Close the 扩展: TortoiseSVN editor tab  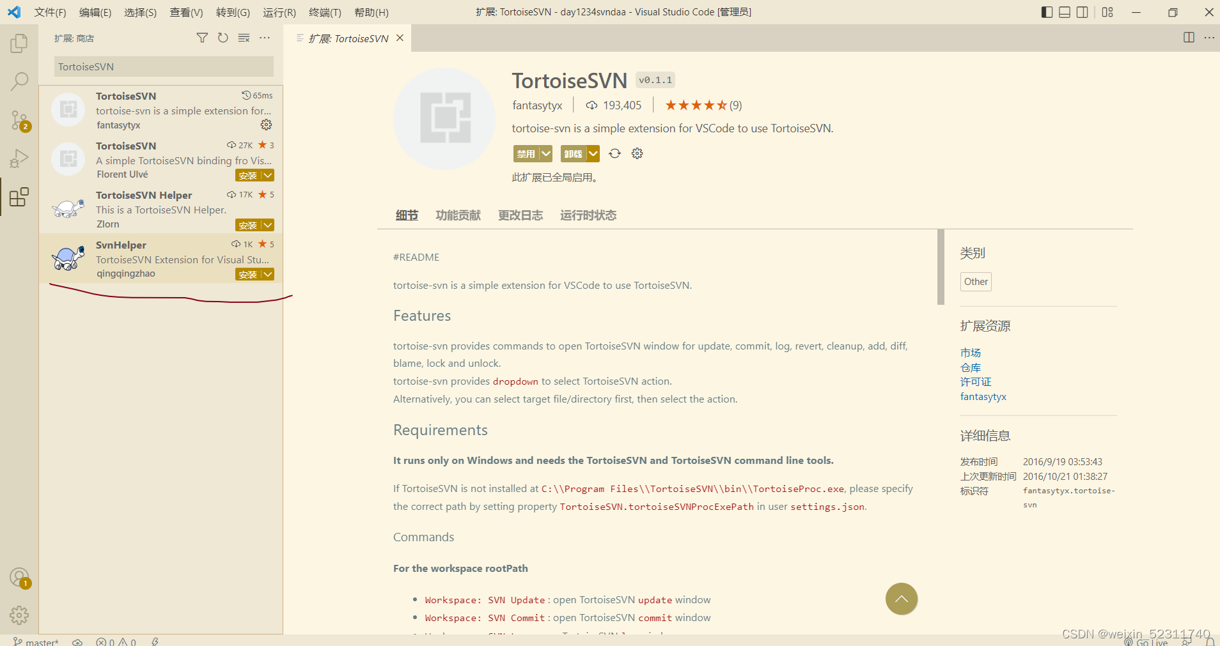(400, 38)
